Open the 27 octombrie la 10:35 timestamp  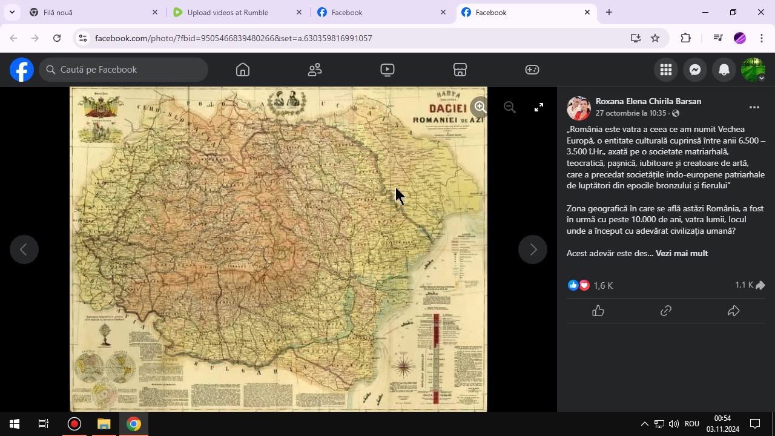click(630, 113)
